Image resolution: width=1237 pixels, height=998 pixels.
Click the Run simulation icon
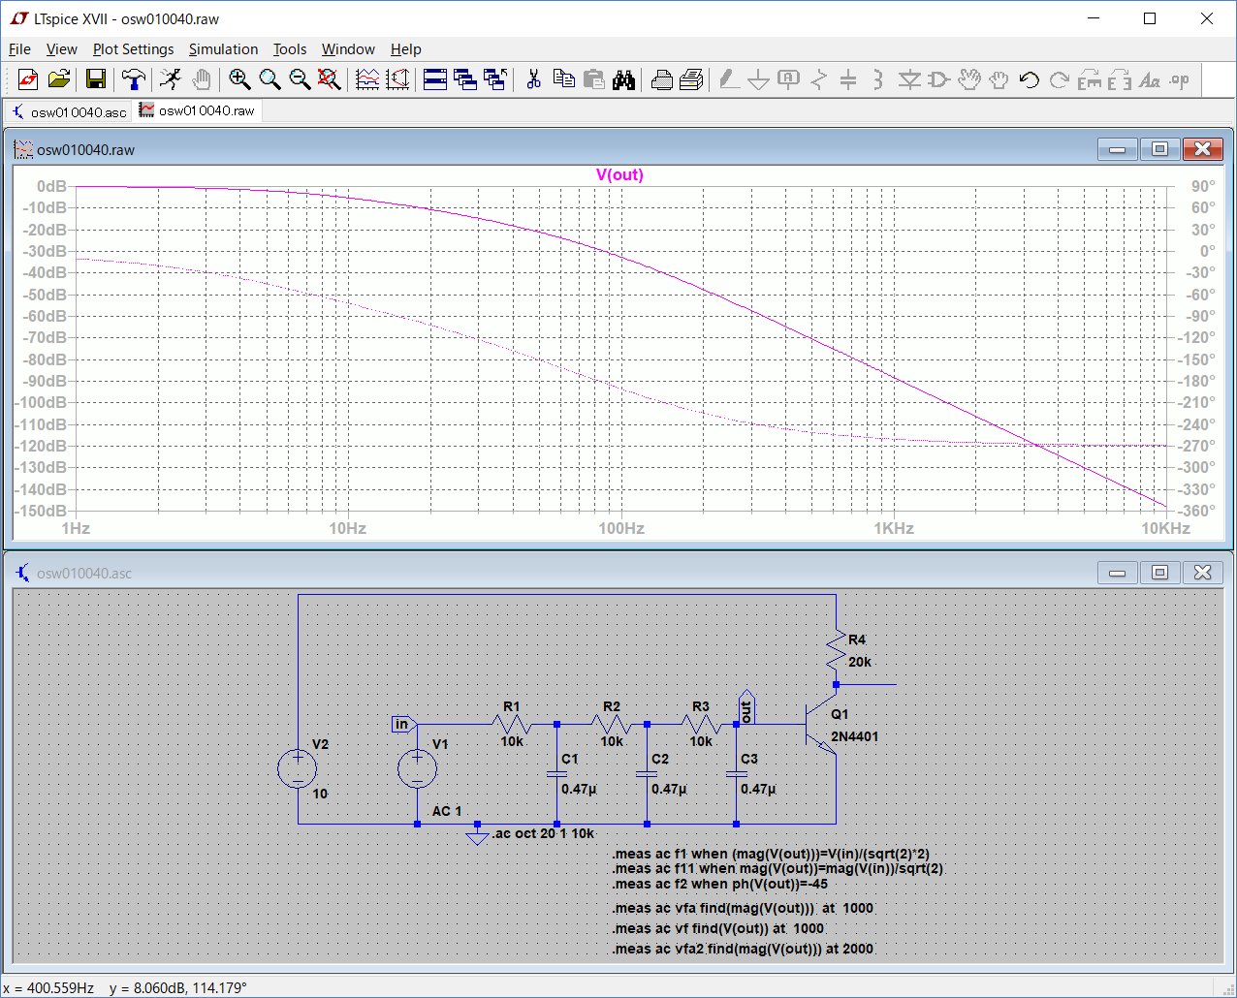pos(171,79)
